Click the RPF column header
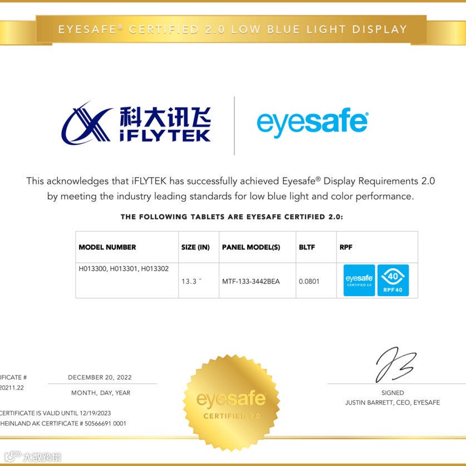The width and height of the screenshot is (466, 466). click(x=346, y=247)
